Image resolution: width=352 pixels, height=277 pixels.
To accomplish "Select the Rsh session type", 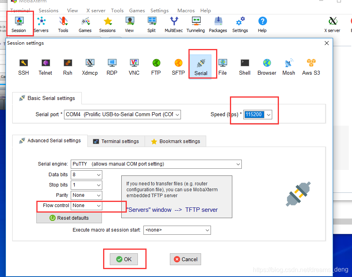I will 68,67.
